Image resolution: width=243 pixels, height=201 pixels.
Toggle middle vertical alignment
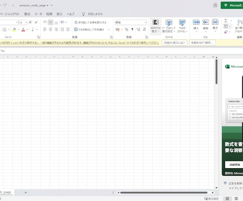coord(51,22)
